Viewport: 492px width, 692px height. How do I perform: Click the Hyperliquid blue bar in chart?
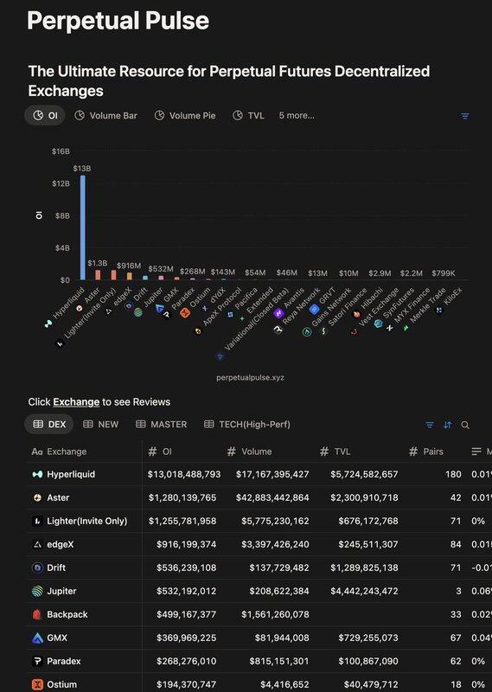tap(82, 227)
